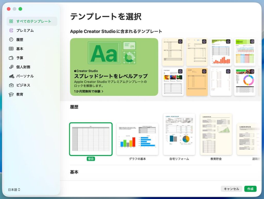The width and height of the screenshot is (264, 199).
Task: Click premium badge on the orange template
Action: [x=204, y=71]
